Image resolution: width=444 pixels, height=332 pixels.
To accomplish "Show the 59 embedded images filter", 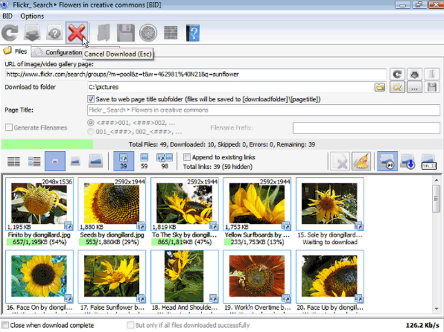I will point(144,161).
